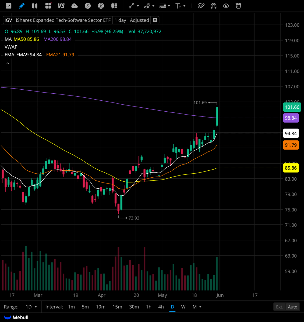Image resolution: width=304 pixels, height=322 pixels.
Task: Click the yellow 85.86 MA50 tag
Action: point(291,168)
